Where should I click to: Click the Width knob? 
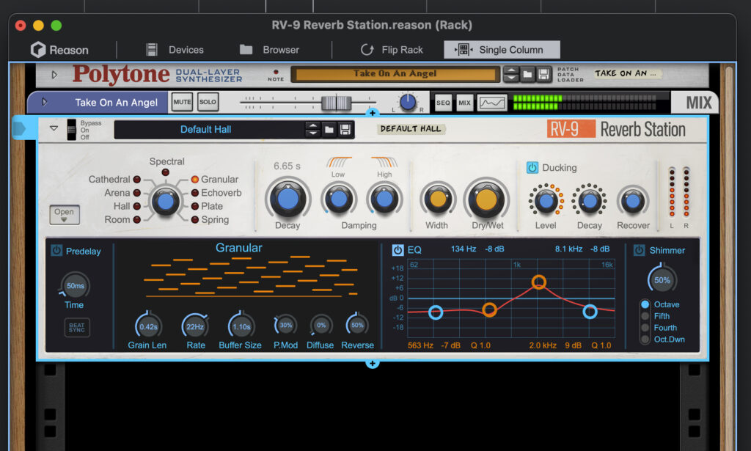click(438, 199)
